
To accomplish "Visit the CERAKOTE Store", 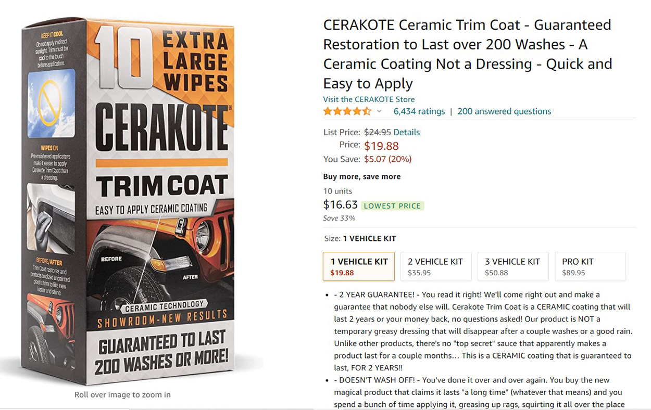I will [x=369, y=99].
